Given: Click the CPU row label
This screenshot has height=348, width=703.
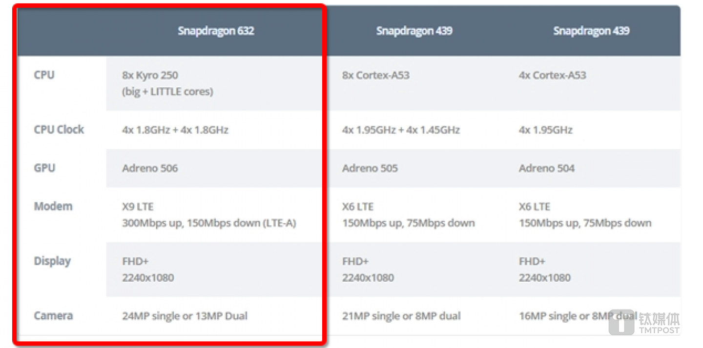Looking at the screenshot, I should (x=44, y=75).
